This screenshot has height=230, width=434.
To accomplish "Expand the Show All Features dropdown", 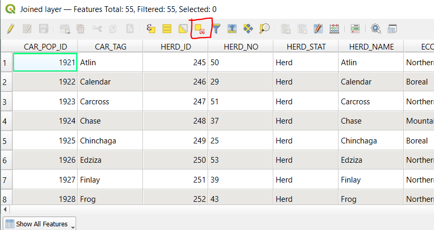I will click(x=73, y=225).
